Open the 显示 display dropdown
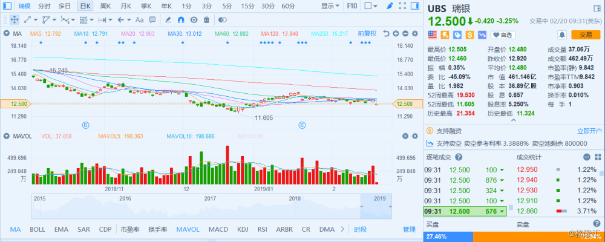Viewport: 605px width, 242px height. (330, 6)
